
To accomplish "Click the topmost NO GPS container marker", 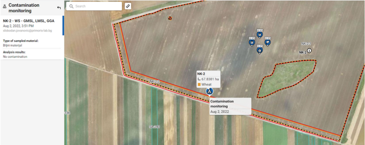I will (260, 35).
